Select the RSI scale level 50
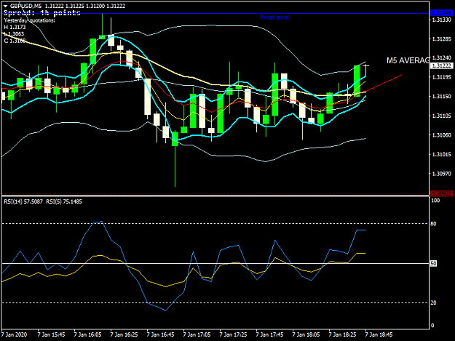The width and height of the screenshot is (455, 341). pyautogui.click(x=434, y=264)
